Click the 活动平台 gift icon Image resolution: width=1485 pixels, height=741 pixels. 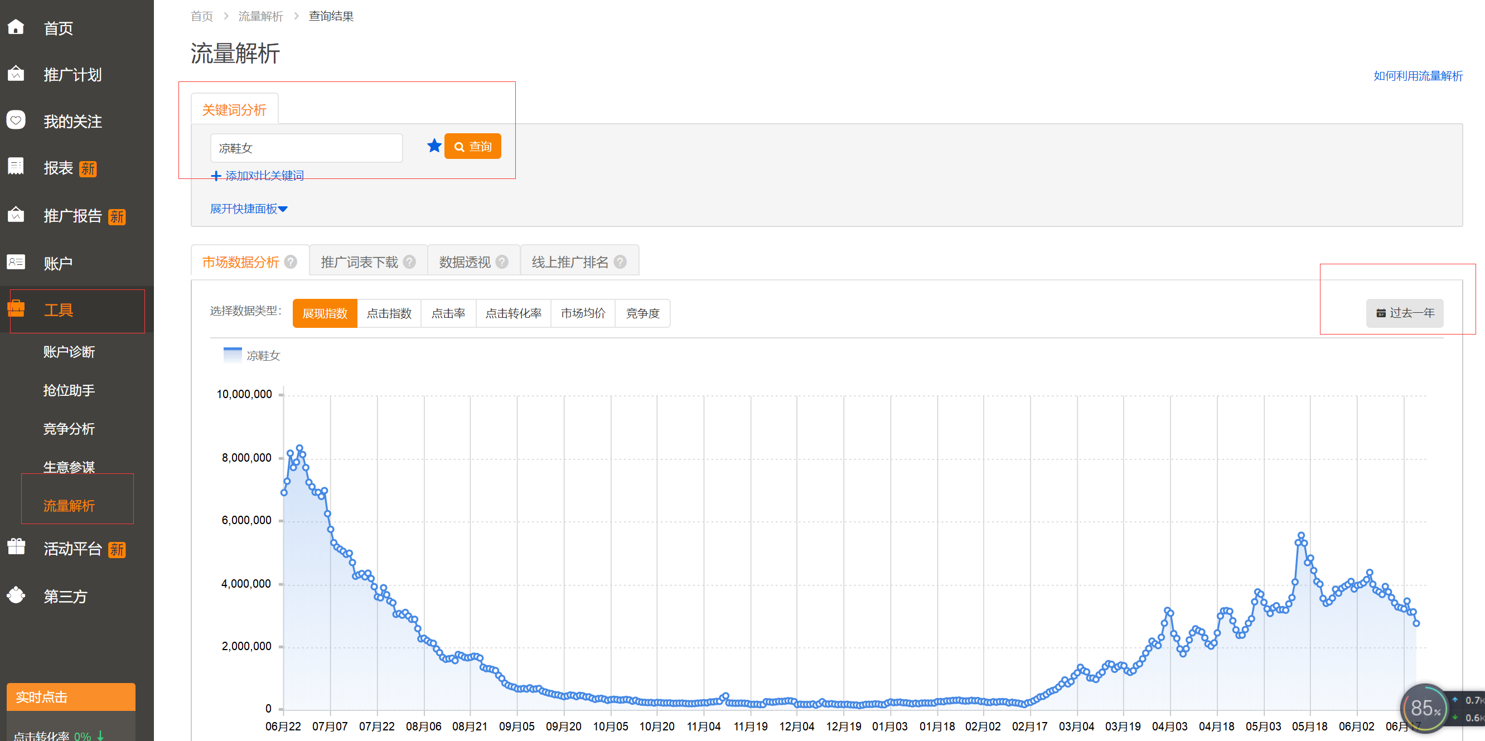point(16,546)
